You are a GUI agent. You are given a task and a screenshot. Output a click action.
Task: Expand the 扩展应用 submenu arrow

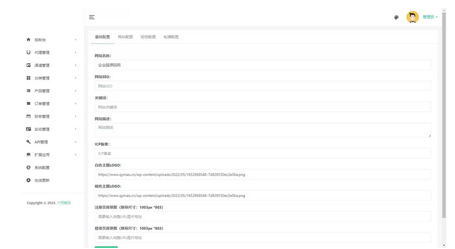tap(76, 155)
